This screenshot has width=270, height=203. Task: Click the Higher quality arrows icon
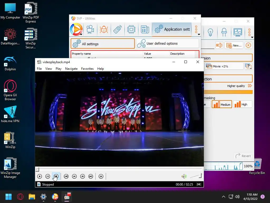pyautogui.click(x=250, y=86)
